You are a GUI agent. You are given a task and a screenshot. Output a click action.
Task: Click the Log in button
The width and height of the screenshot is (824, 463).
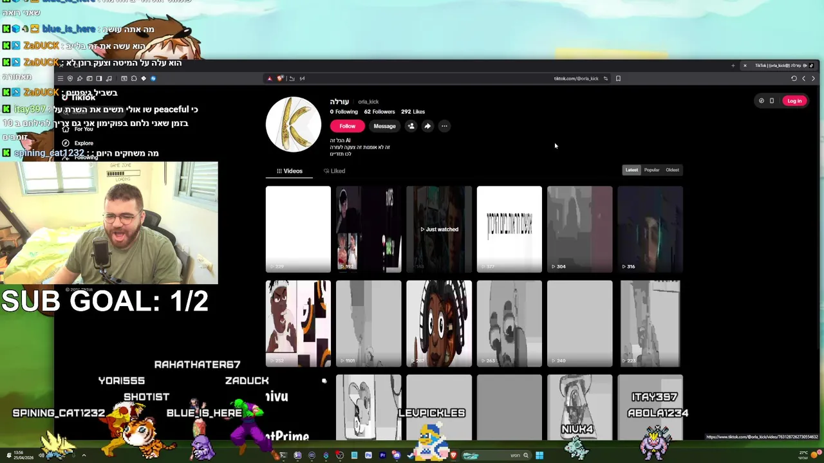pos(794,100)
